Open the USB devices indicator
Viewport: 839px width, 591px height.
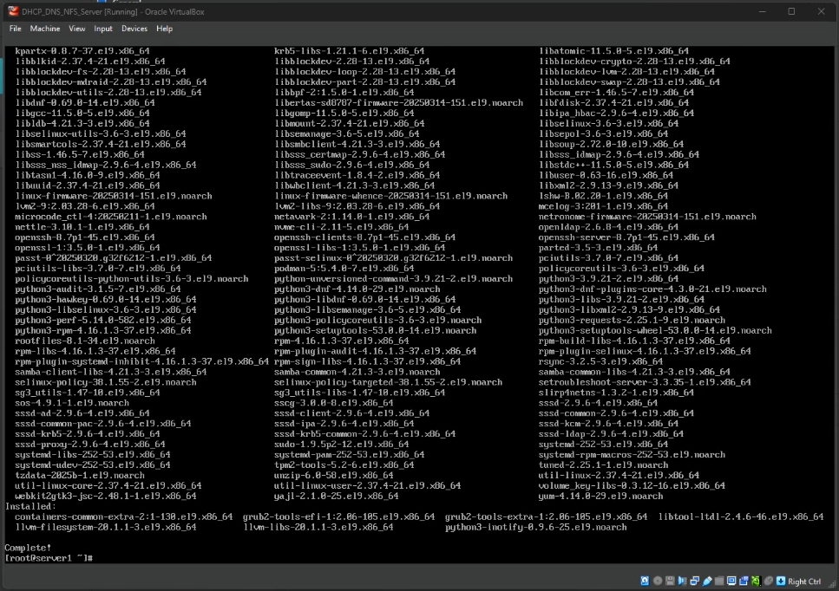(x=707, y=581)
